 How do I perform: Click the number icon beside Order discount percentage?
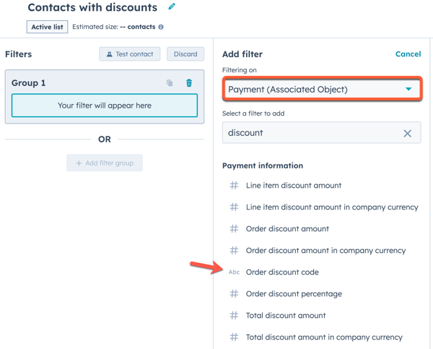tap(234, 294)
